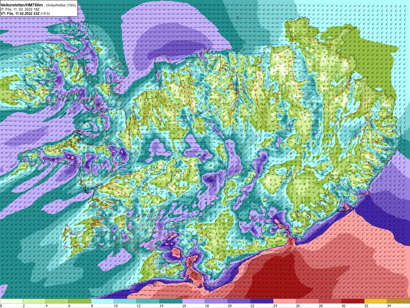
Task: Click the legend swatch between 26 and 28
Action: tap(307, 301)
